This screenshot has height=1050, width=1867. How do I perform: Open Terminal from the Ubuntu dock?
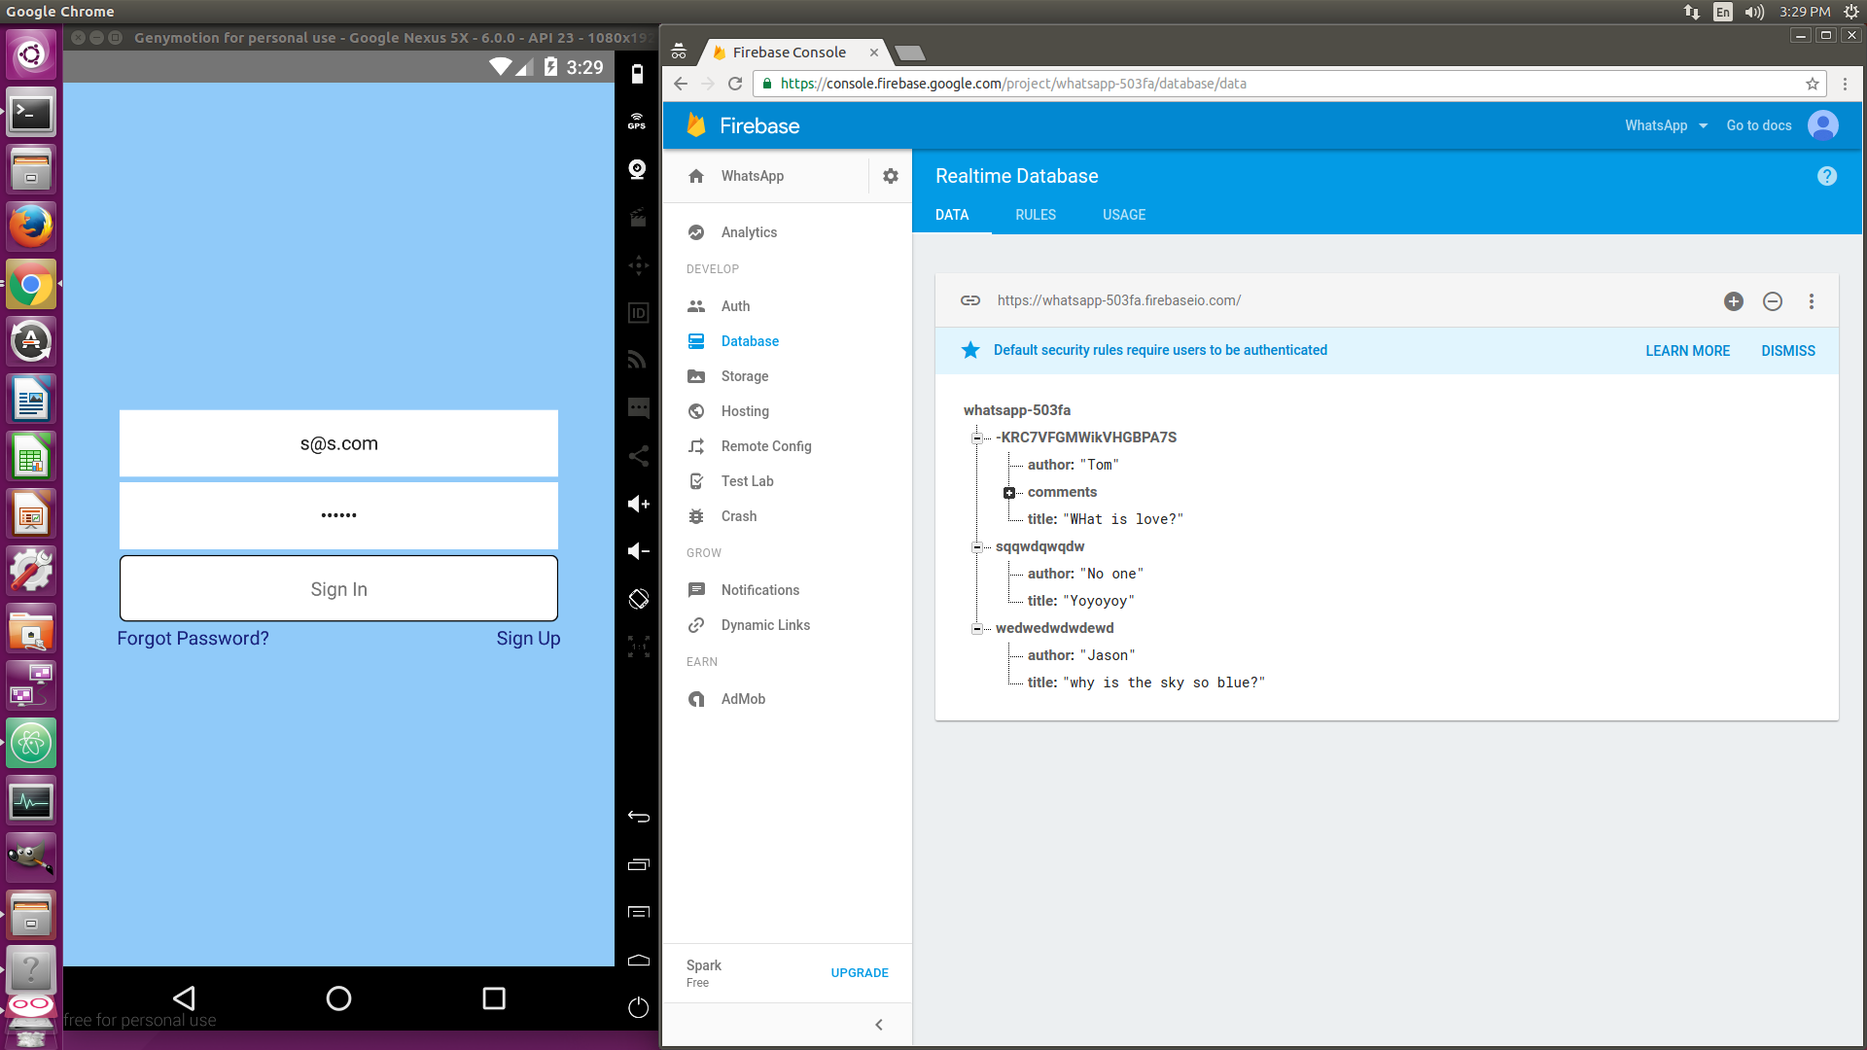[31, 112]
